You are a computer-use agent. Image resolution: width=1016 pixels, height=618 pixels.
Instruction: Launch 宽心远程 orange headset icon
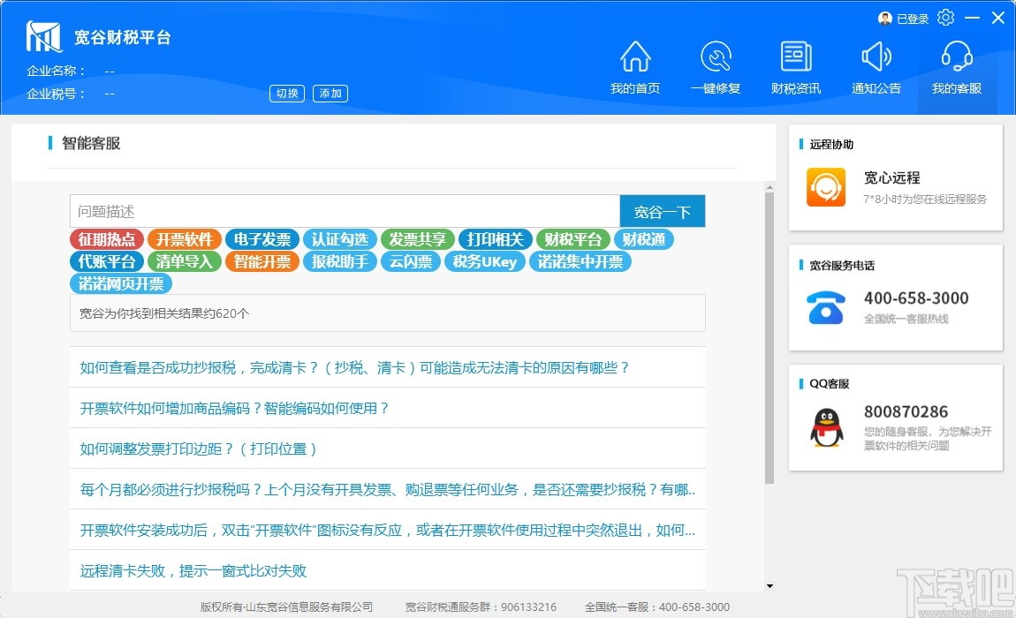pyautogui.click(x=825, y=187)
